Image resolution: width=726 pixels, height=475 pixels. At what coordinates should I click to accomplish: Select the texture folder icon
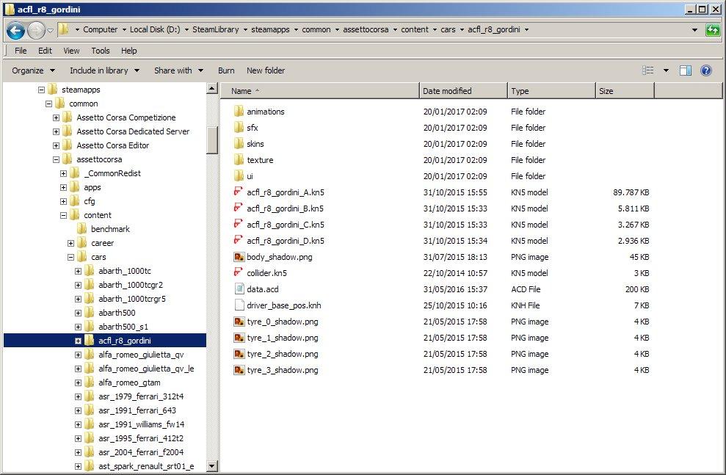[239, 160]
